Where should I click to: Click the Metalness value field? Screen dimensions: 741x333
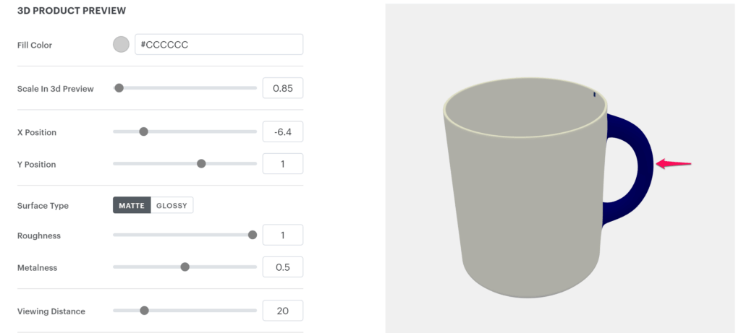click(282, 267)
